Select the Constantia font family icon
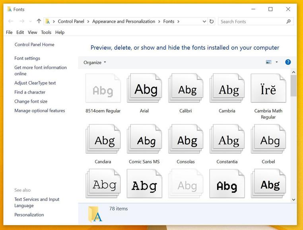 click(x=227, y=139)
